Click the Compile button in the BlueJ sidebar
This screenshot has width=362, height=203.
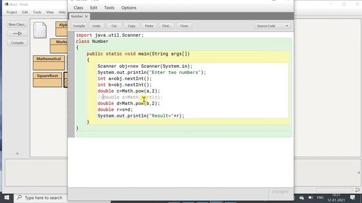(18, 43)
